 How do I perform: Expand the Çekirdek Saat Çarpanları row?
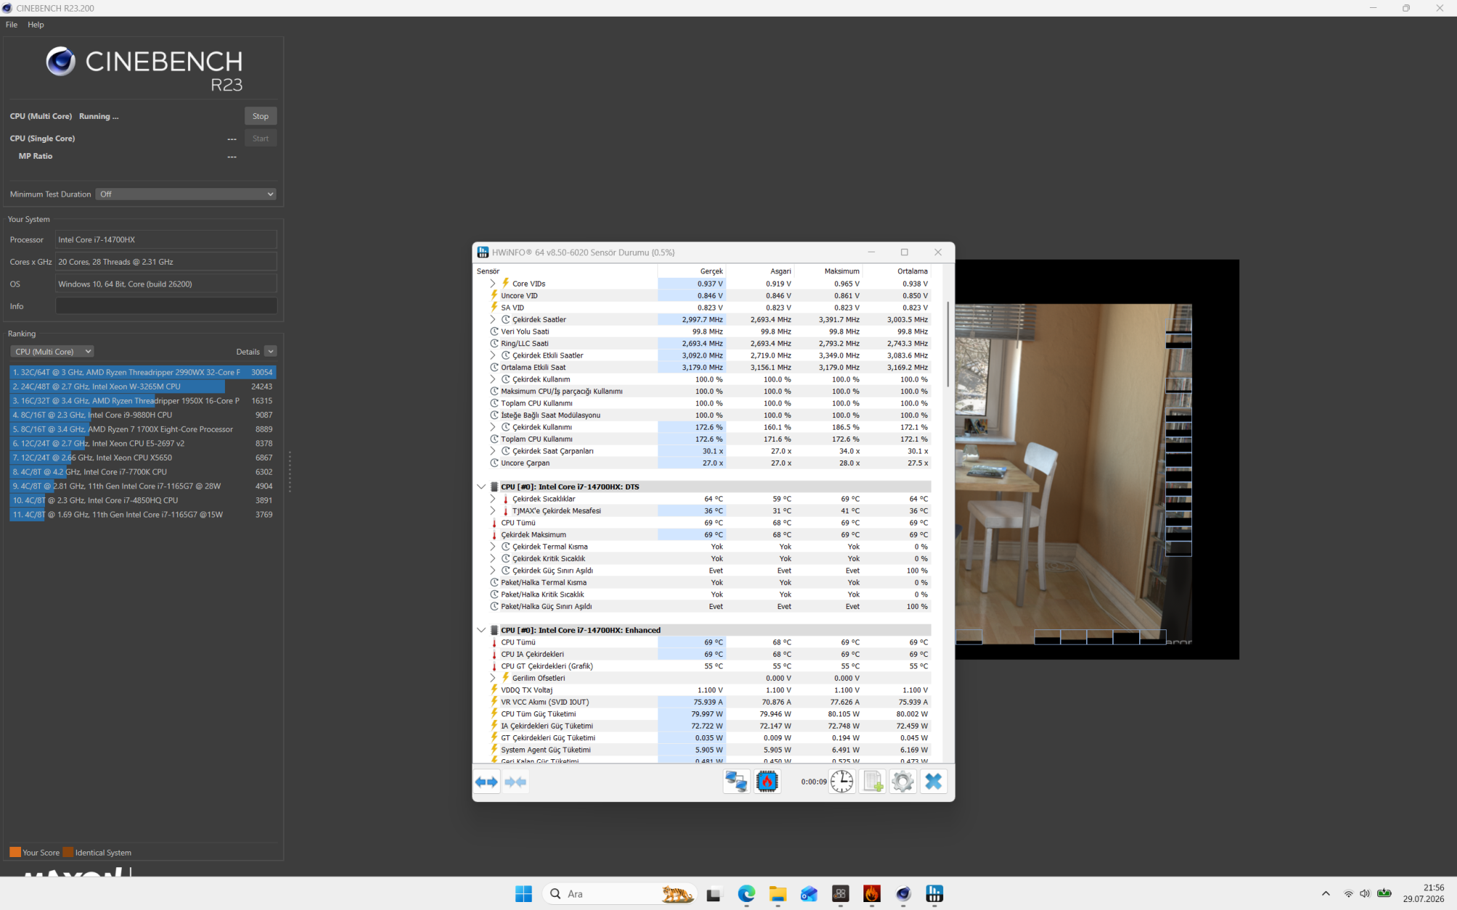point(493,451)
